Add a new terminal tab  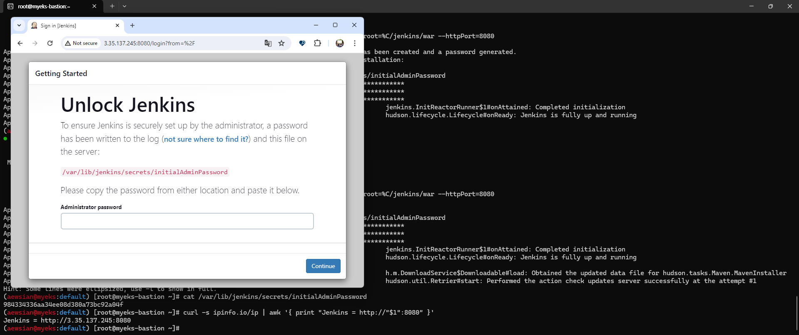tap(112, 6)
